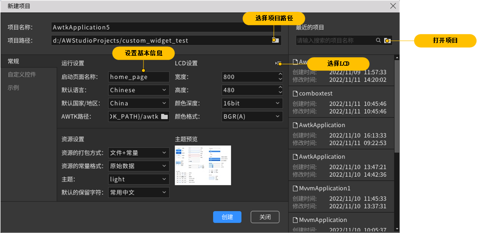This screenshot has width=477, height=233.
Task: Select the comboxtest recent project
Action: [x=341, y=102]
